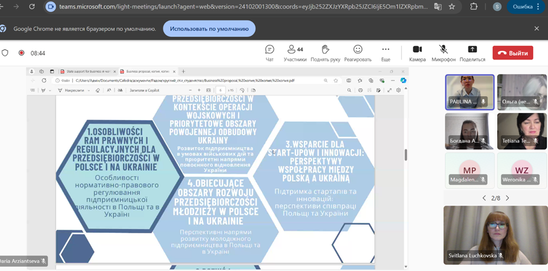Click the 08:44 meeting timer

click(38, 53)
